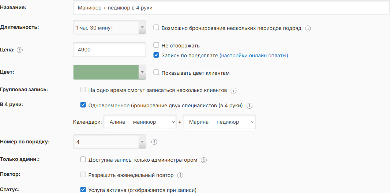The image size is (390, 193).
Task: Click the green color swatch
Action: pos(106,72)
